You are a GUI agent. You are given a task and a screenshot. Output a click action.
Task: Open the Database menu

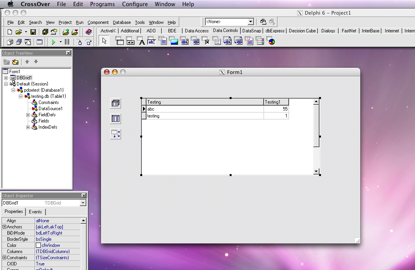pyautogui.click(x=122, y=22)
